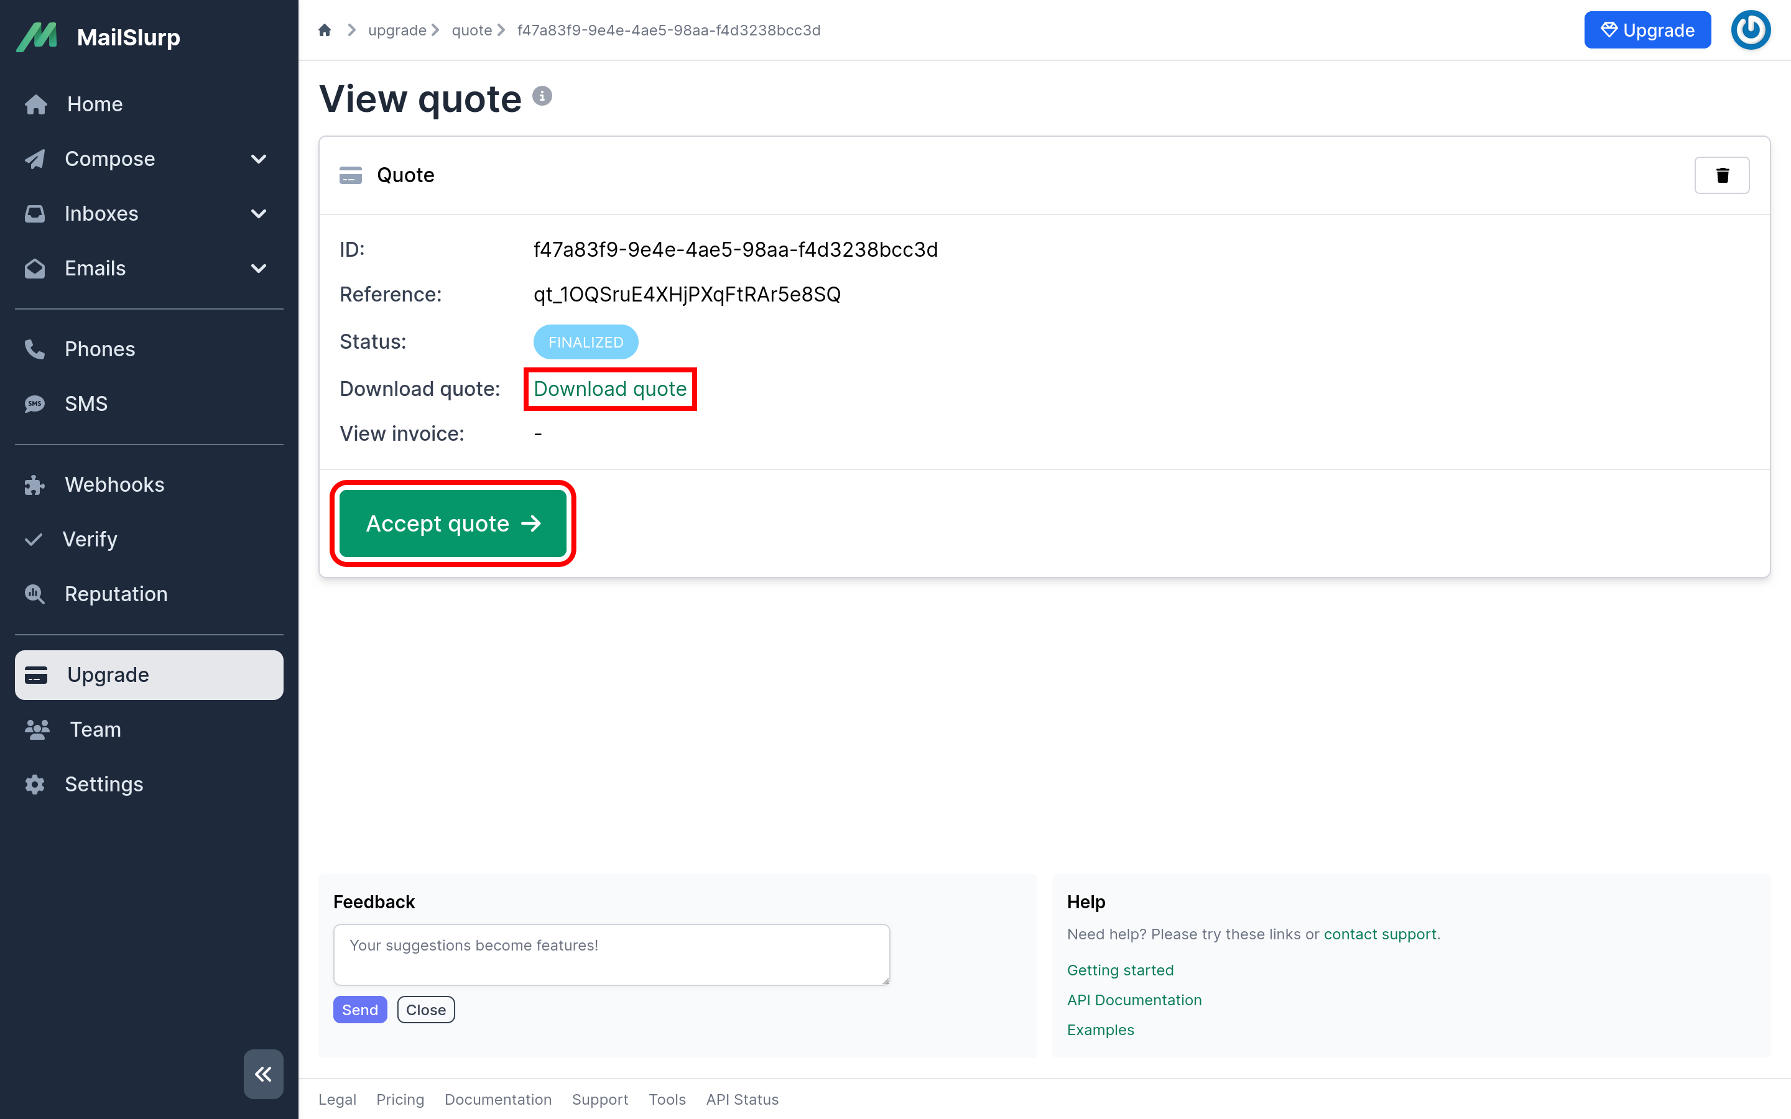
Task: Click the quote ID breadcrumb
Action: coord(669,30)
